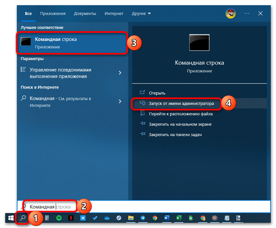
Task: Launch Microsoft Word from taskbar
Action: (x=167, y=218)
